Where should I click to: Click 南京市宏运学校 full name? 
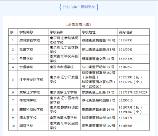pos(62,67)
